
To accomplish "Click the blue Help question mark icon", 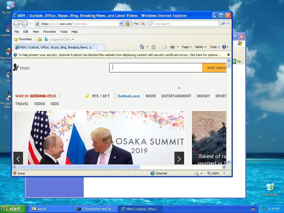I will pyautogui.click(x=224, y=47).
